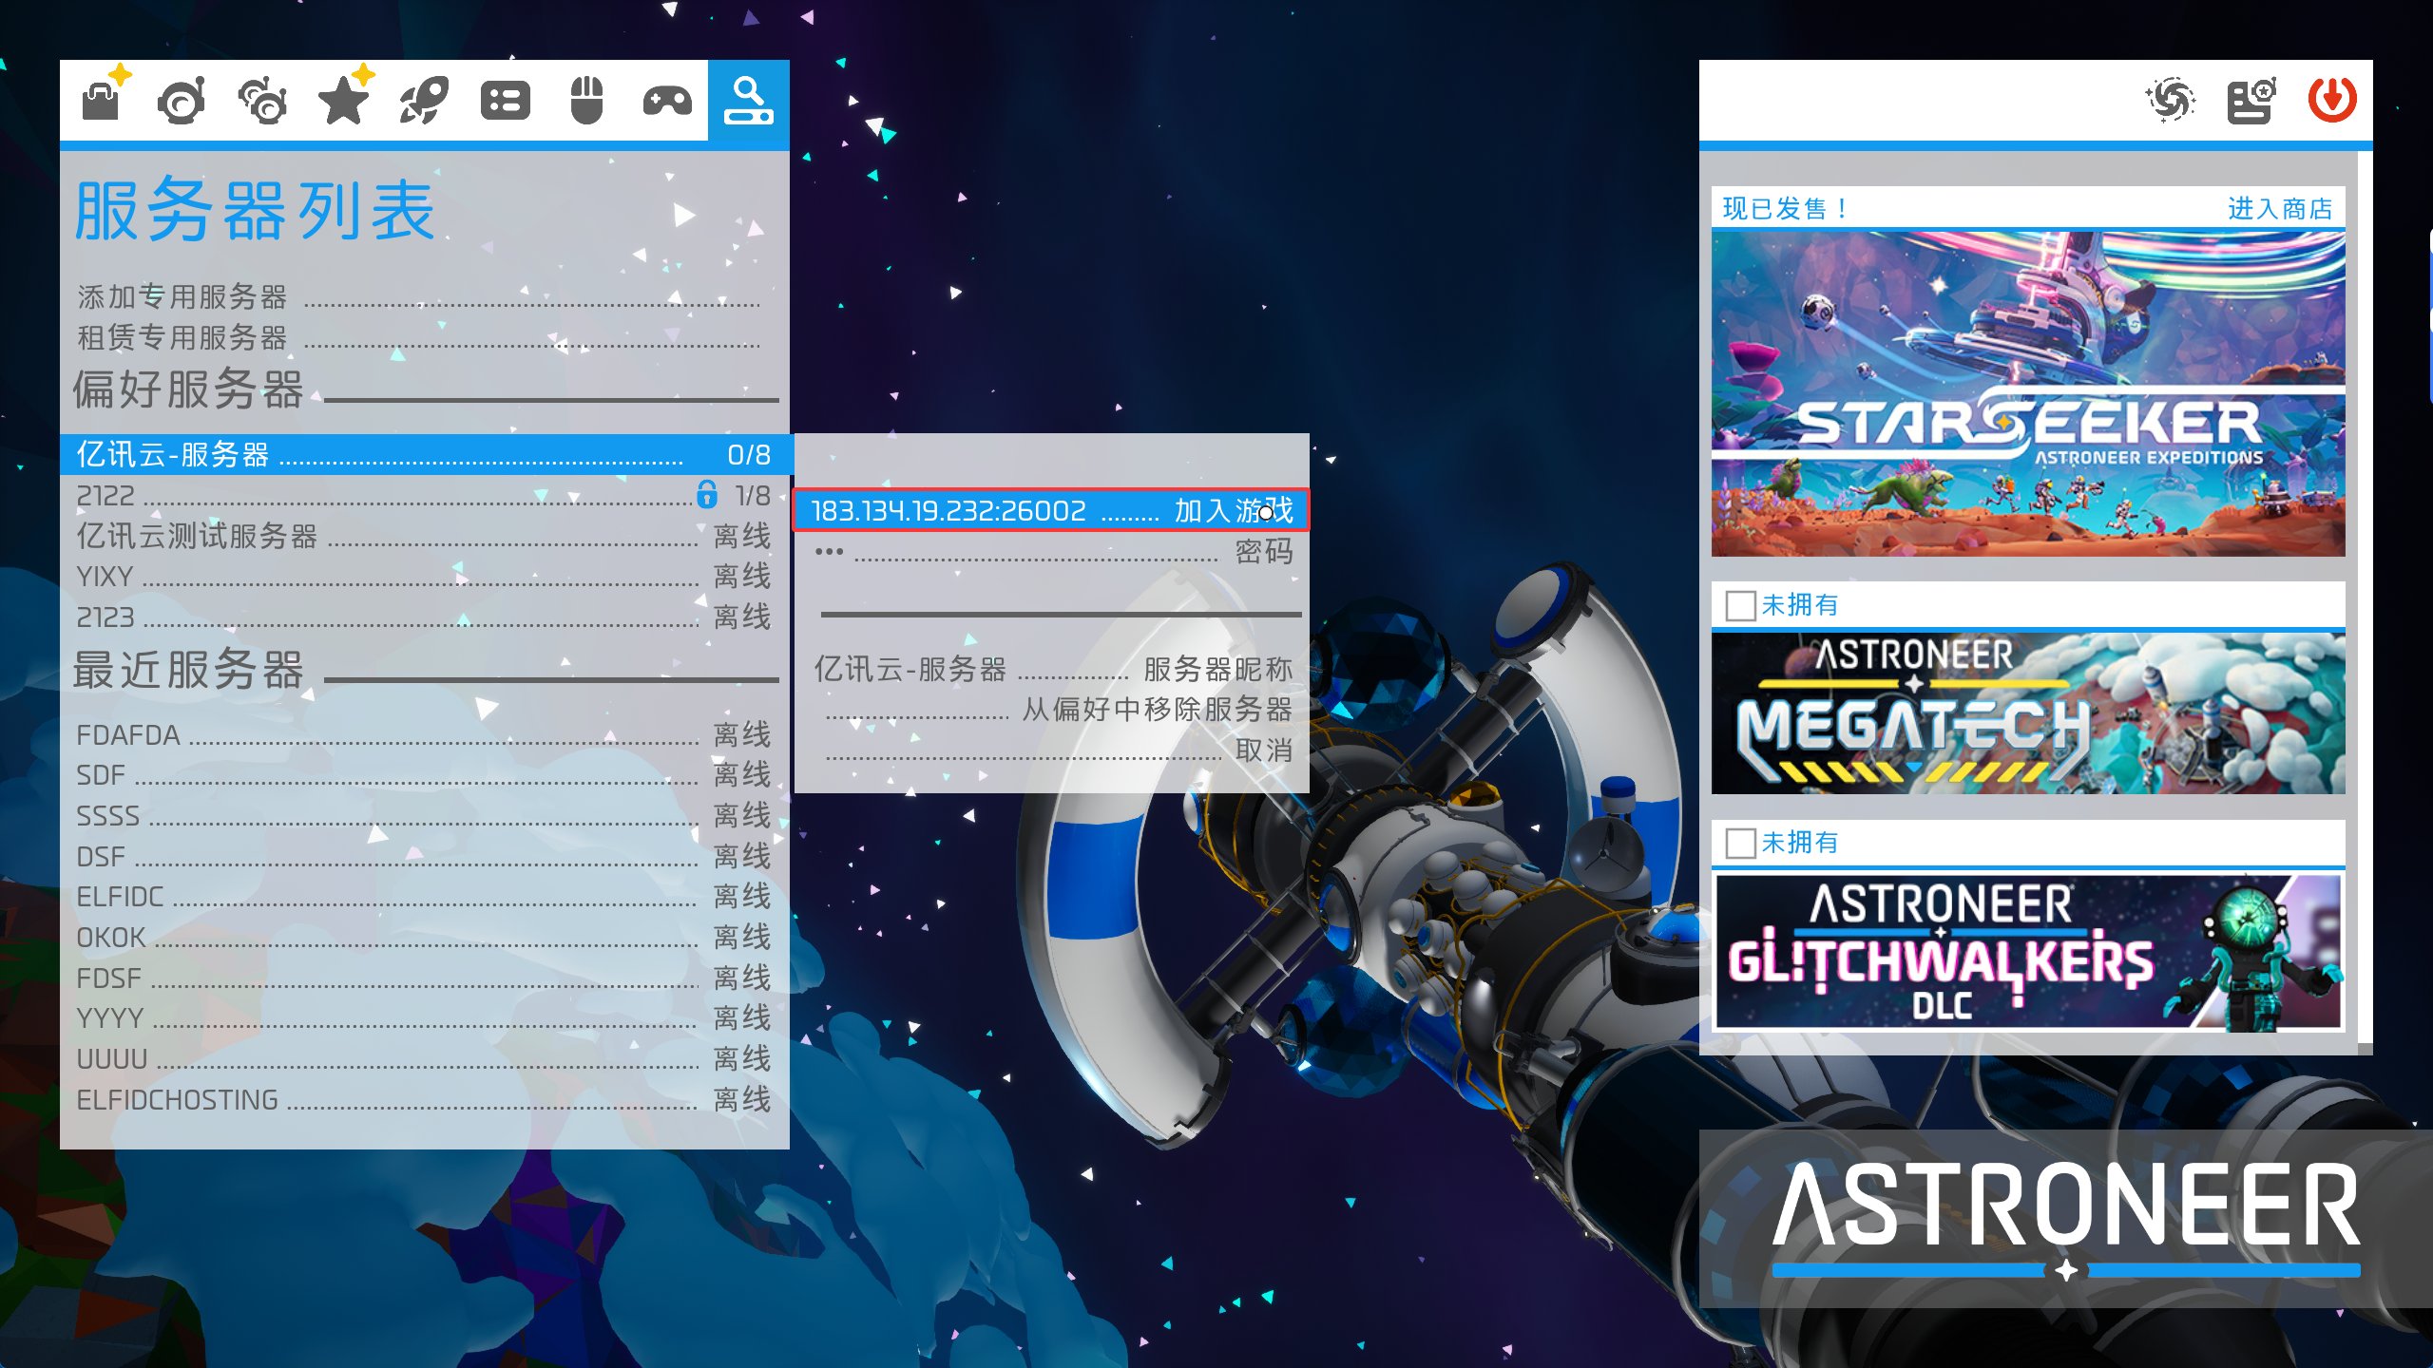Click the red power quit icon

(2332, 101)
